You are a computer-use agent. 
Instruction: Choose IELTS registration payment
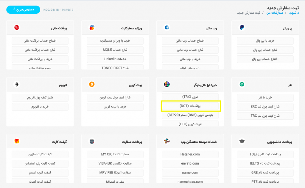[x=265, y=164]
